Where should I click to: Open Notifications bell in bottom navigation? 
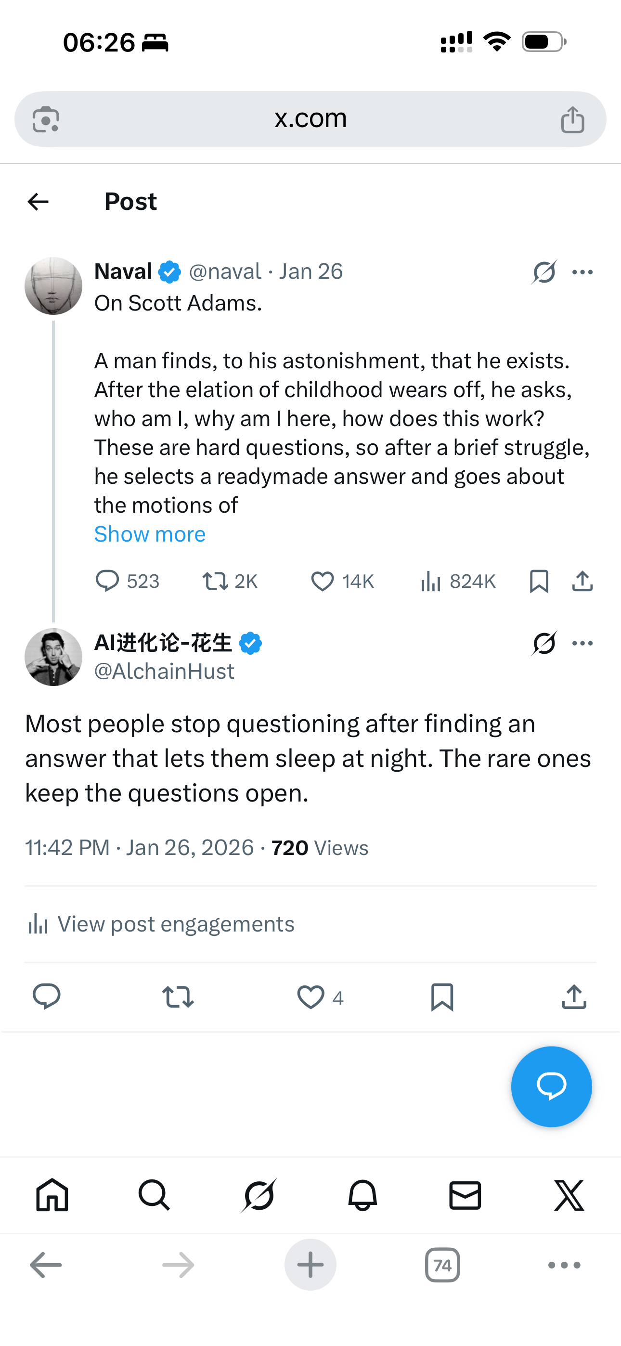coord(362,1195)
